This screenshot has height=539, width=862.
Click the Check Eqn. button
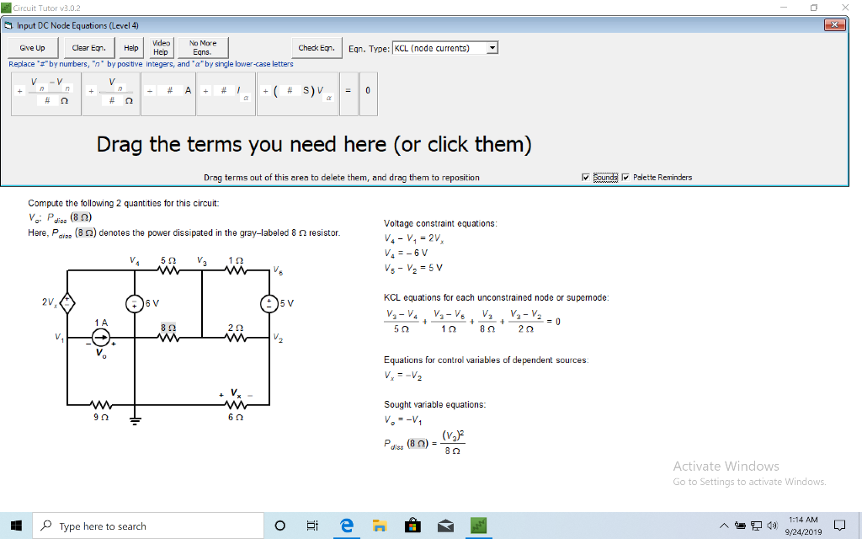pyautogui.click(x=317, y=48)
